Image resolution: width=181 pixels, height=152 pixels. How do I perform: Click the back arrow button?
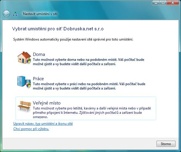tap(6, 14)
